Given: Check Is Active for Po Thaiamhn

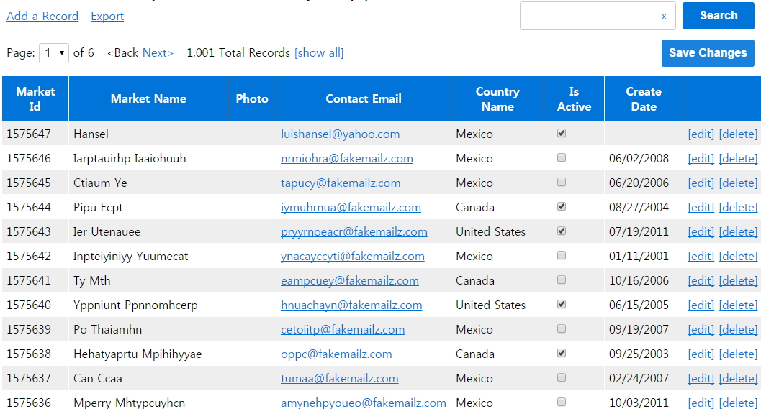Looking at the screenshot, I should point(562,328).
